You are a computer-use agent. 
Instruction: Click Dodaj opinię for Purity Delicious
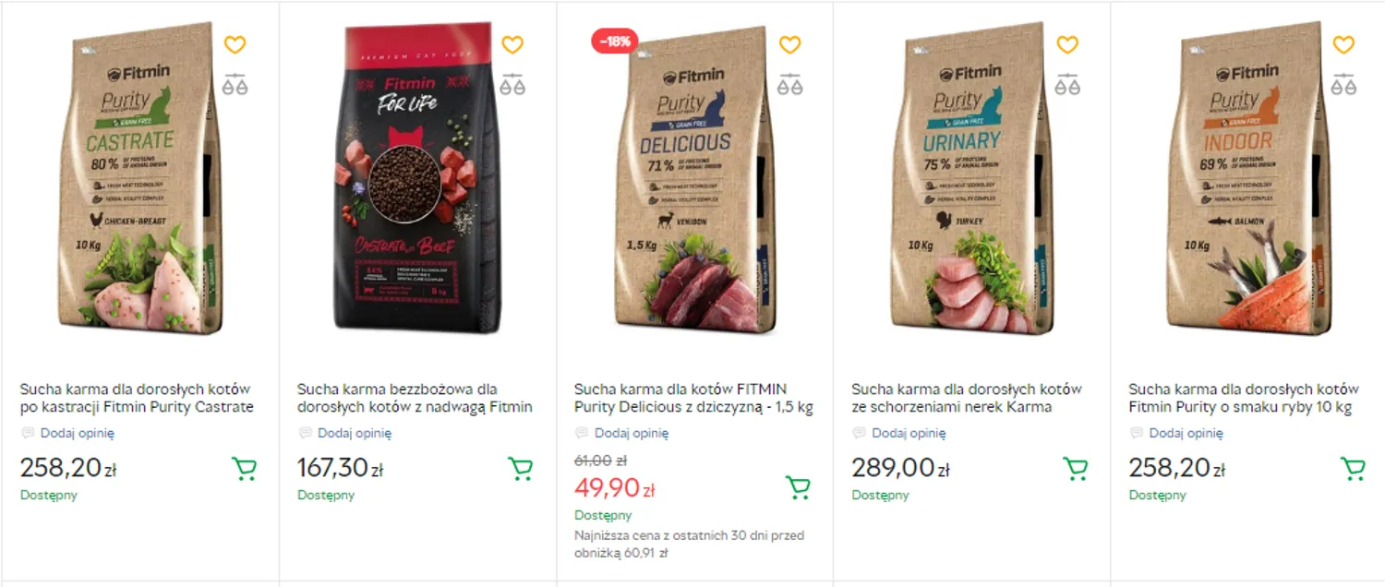(x=632, y=433)
